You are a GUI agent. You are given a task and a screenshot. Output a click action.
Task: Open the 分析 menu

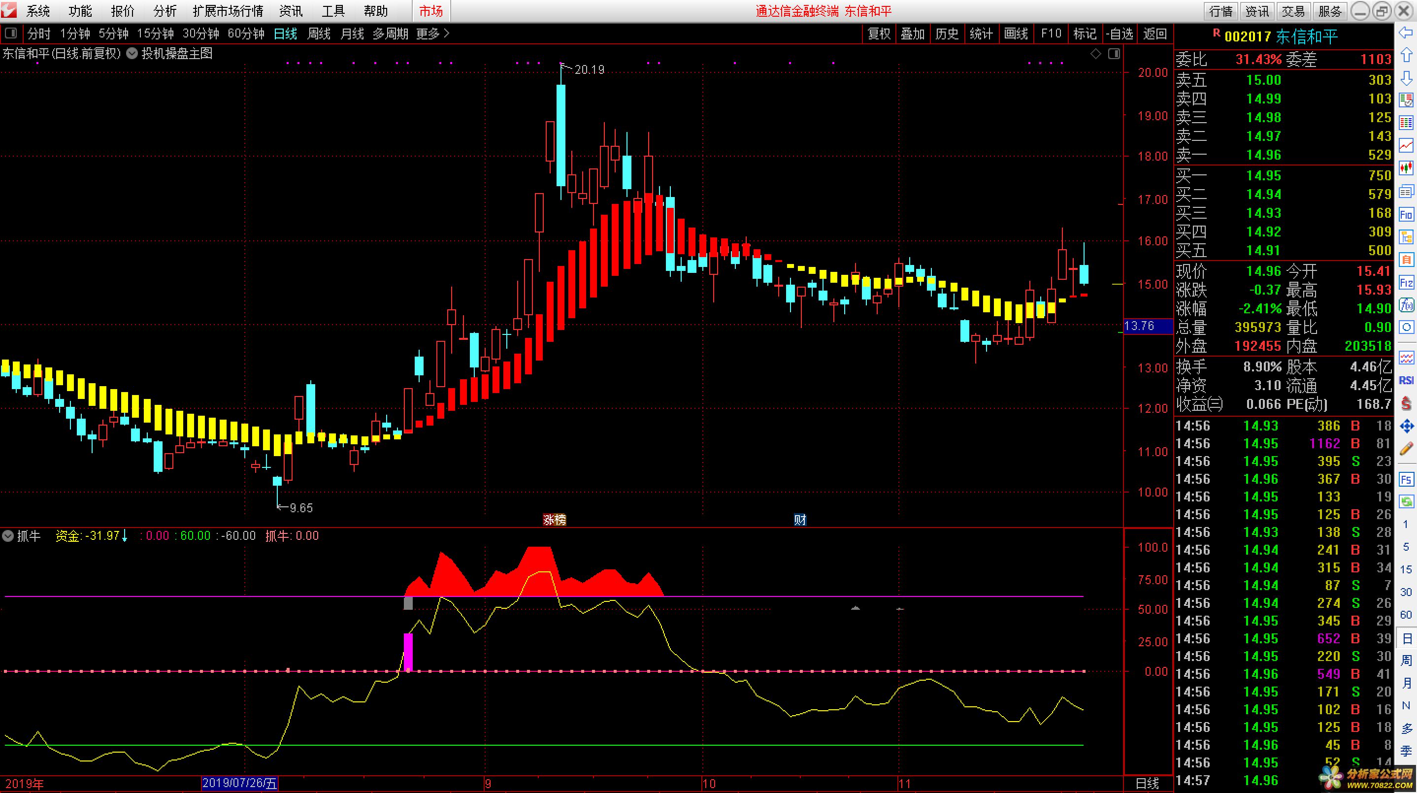click(165, 10)
